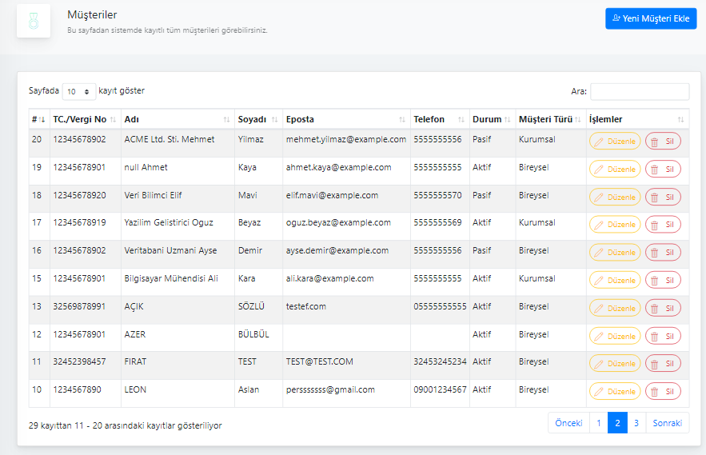The height and width of the screenshot is (455, 706).
Task: Click the testef.com email cell
Action: 305,306
